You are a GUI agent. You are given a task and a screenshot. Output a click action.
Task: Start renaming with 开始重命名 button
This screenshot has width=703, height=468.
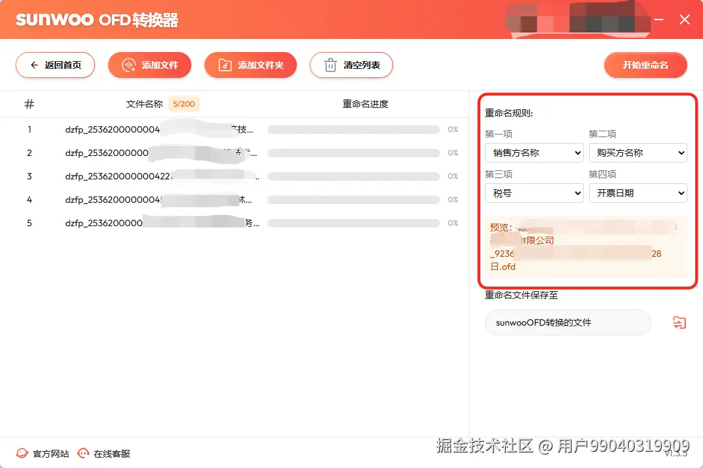646,65
